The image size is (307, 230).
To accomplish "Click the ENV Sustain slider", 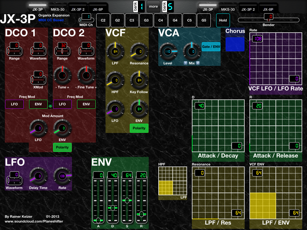I will tap(127, 200).
